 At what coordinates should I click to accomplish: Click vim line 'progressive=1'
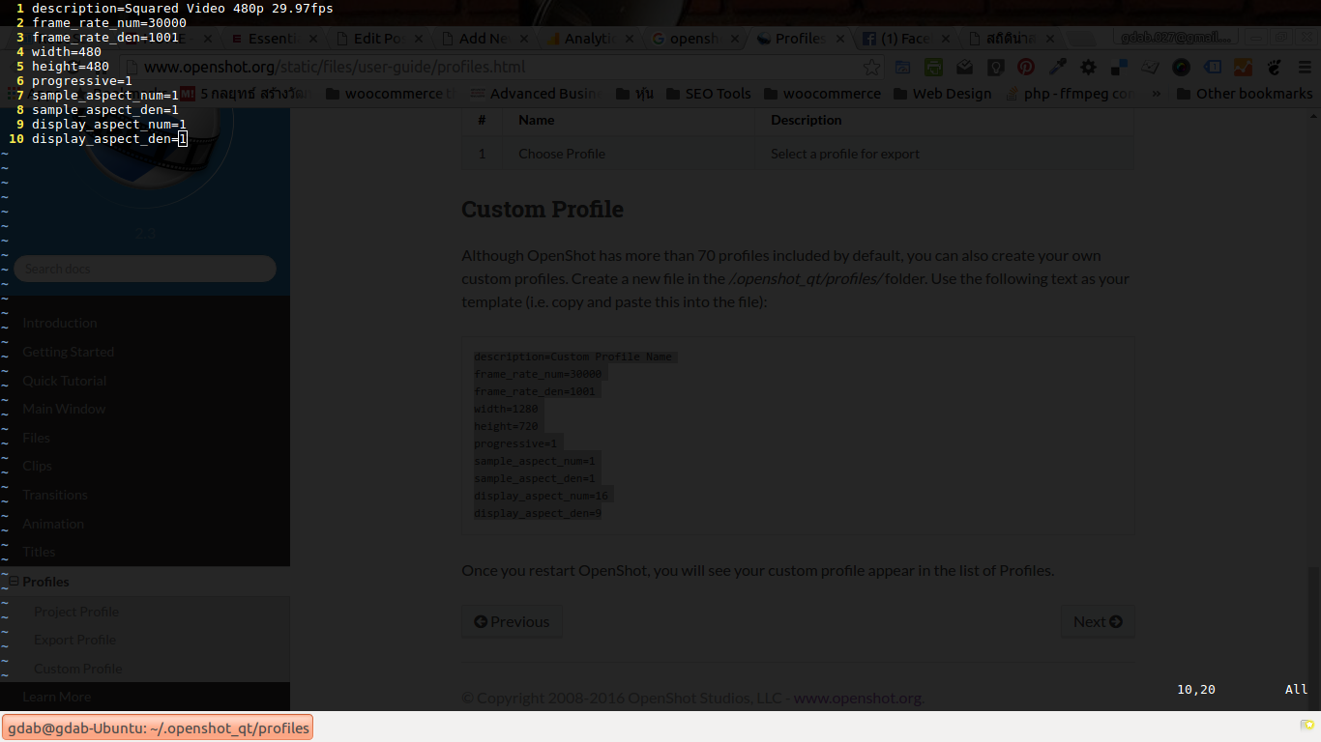(x=82, y=80)
